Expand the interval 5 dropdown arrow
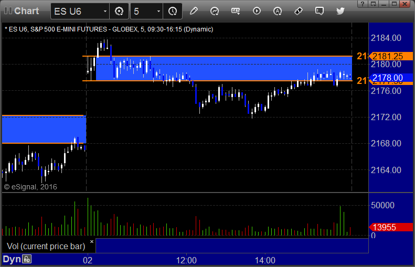Screen dimensions: 415x267 tap(158, 12)
